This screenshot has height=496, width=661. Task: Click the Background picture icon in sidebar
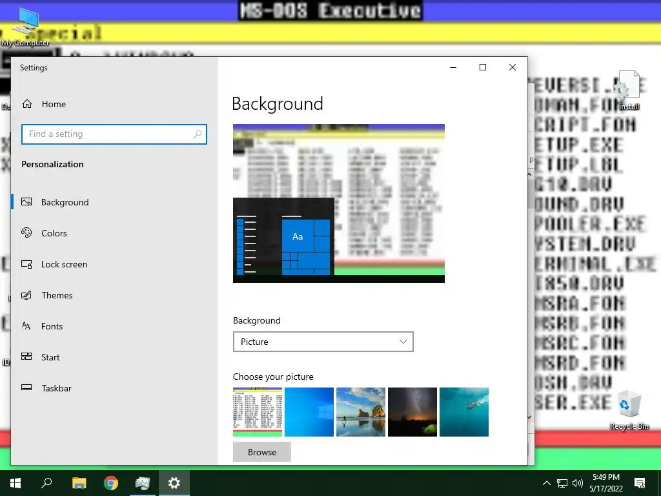coord(26,201)
